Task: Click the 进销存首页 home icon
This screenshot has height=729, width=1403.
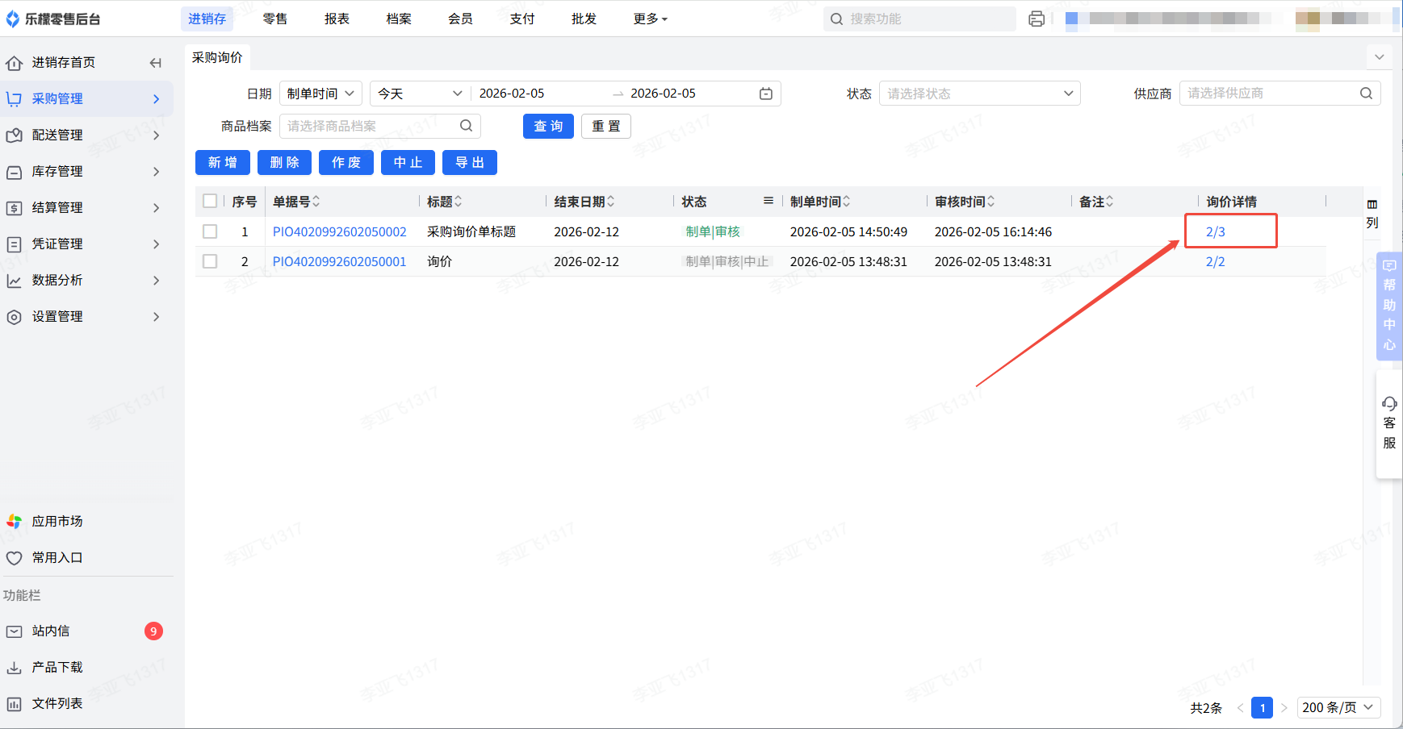Action: [14, 63]
